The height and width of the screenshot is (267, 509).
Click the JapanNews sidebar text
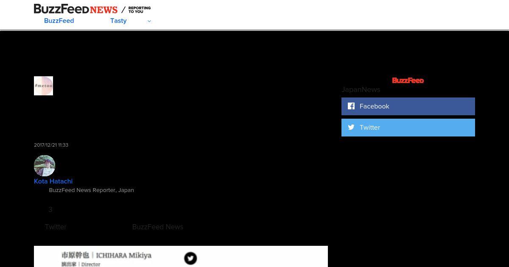[x=361, y=89]
